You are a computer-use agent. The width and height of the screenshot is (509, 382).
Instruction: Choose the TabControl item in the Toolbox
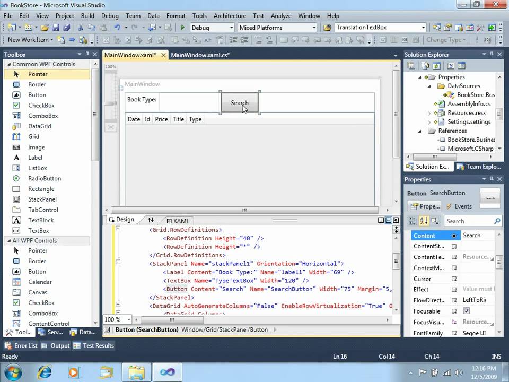[x=43, y=210]
